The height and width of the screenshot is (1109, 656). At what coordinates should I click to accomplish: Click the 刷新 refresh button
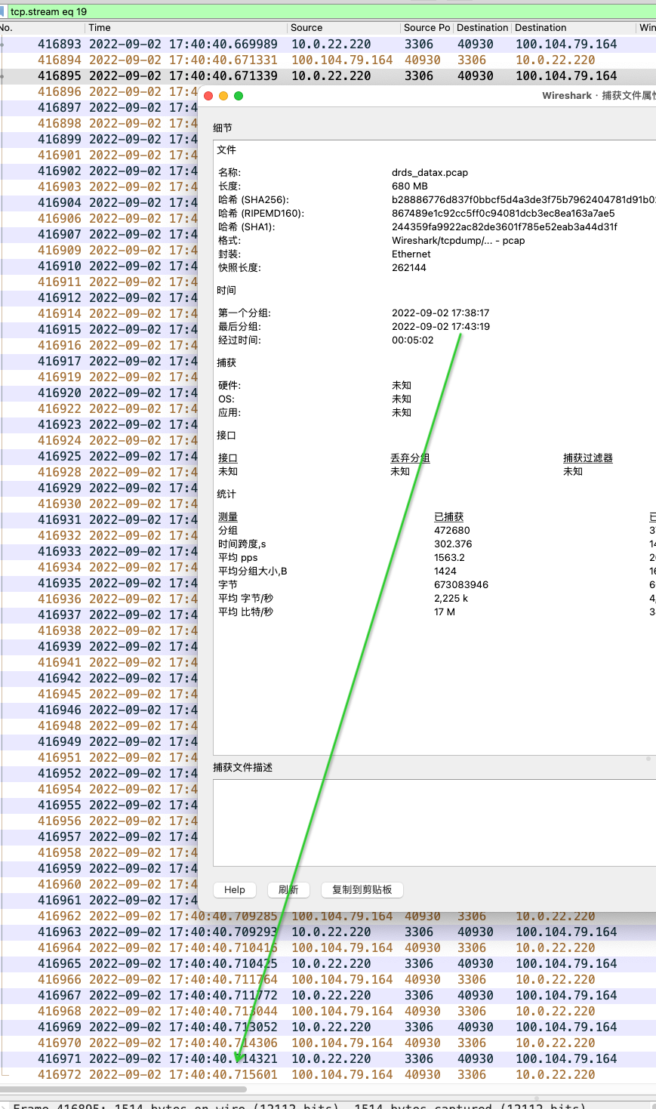[x=288, y=890]
